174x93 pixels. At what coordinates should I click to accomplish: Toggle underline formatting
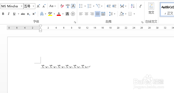click(x=14, y=14)
